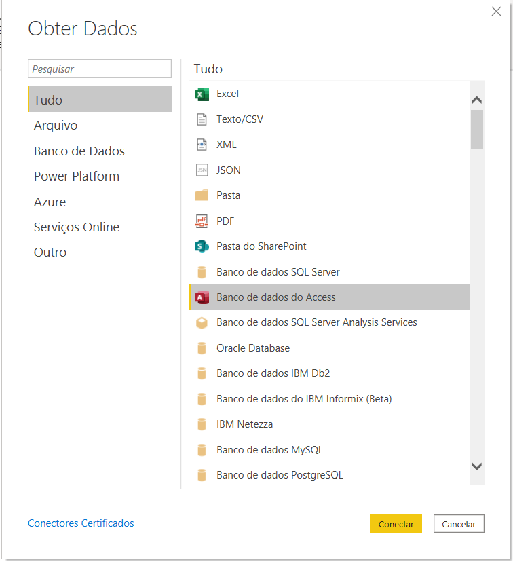Pick Pasta do SharePoint label

[261, 246]
